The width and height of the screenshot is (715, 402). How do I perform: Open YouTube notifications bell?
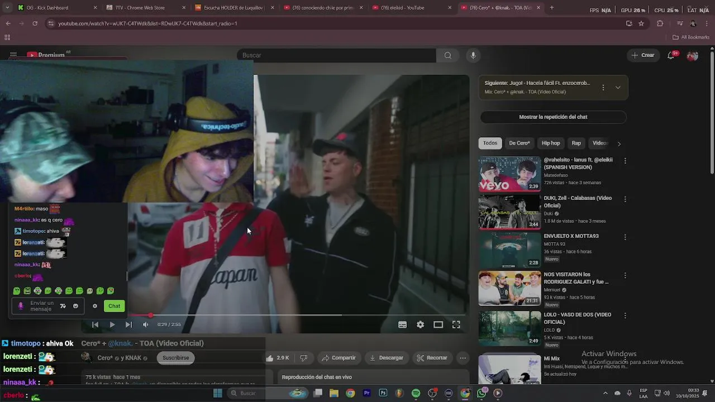[671, 55]
